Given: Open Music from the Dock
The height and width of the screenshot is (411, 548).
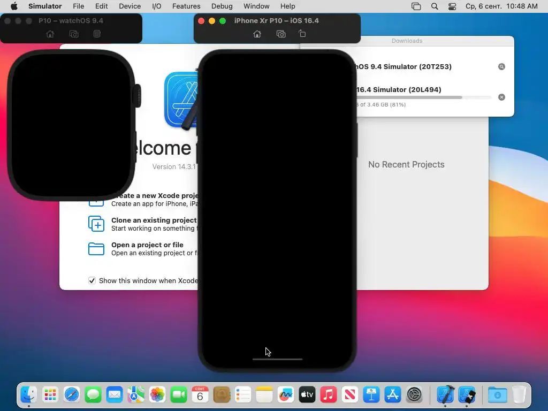Looking at the screenshot, I should tap(329, 395).
